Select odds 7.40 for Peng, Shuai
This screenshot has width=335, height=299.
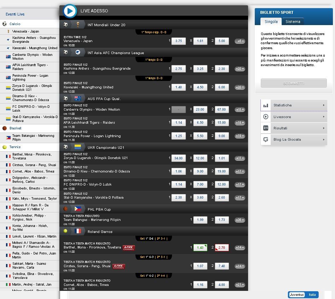click(222, 266)
